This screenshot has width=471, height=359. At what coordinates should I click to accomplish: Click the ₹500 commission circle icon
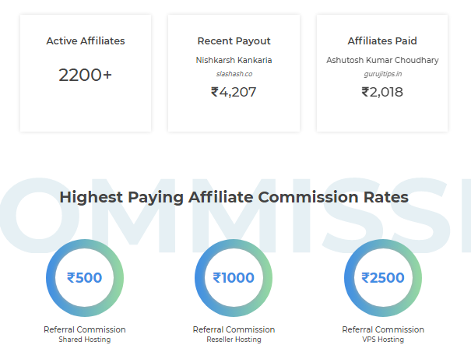click(x=85, y=278)
